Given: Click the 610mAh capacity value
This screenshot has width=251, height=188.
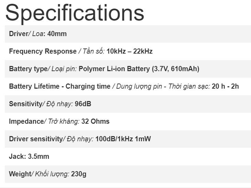Looking at the screenshot, I should [184, 69].
